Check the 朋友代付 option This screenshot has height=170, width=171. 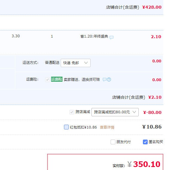pyautogui.click(x=113, y=142)
